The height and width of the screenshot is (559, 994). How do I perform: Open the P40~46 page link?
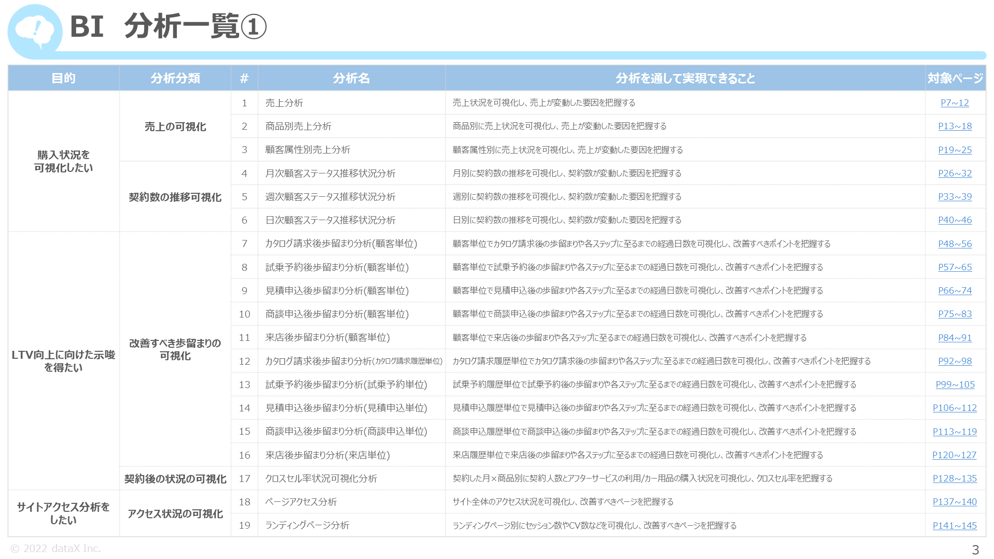click(955, 220)
